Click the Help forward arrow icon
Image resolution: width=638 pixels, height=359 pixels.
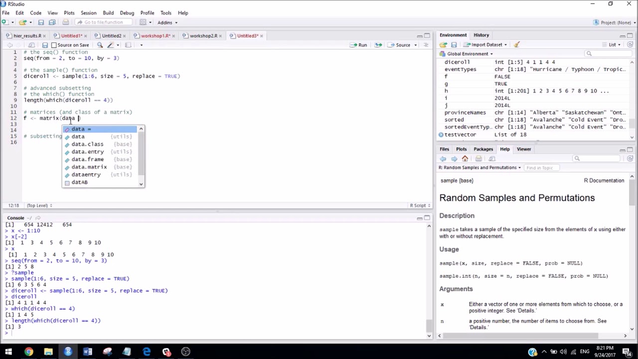pyautogui.click(x=454, y=159)
